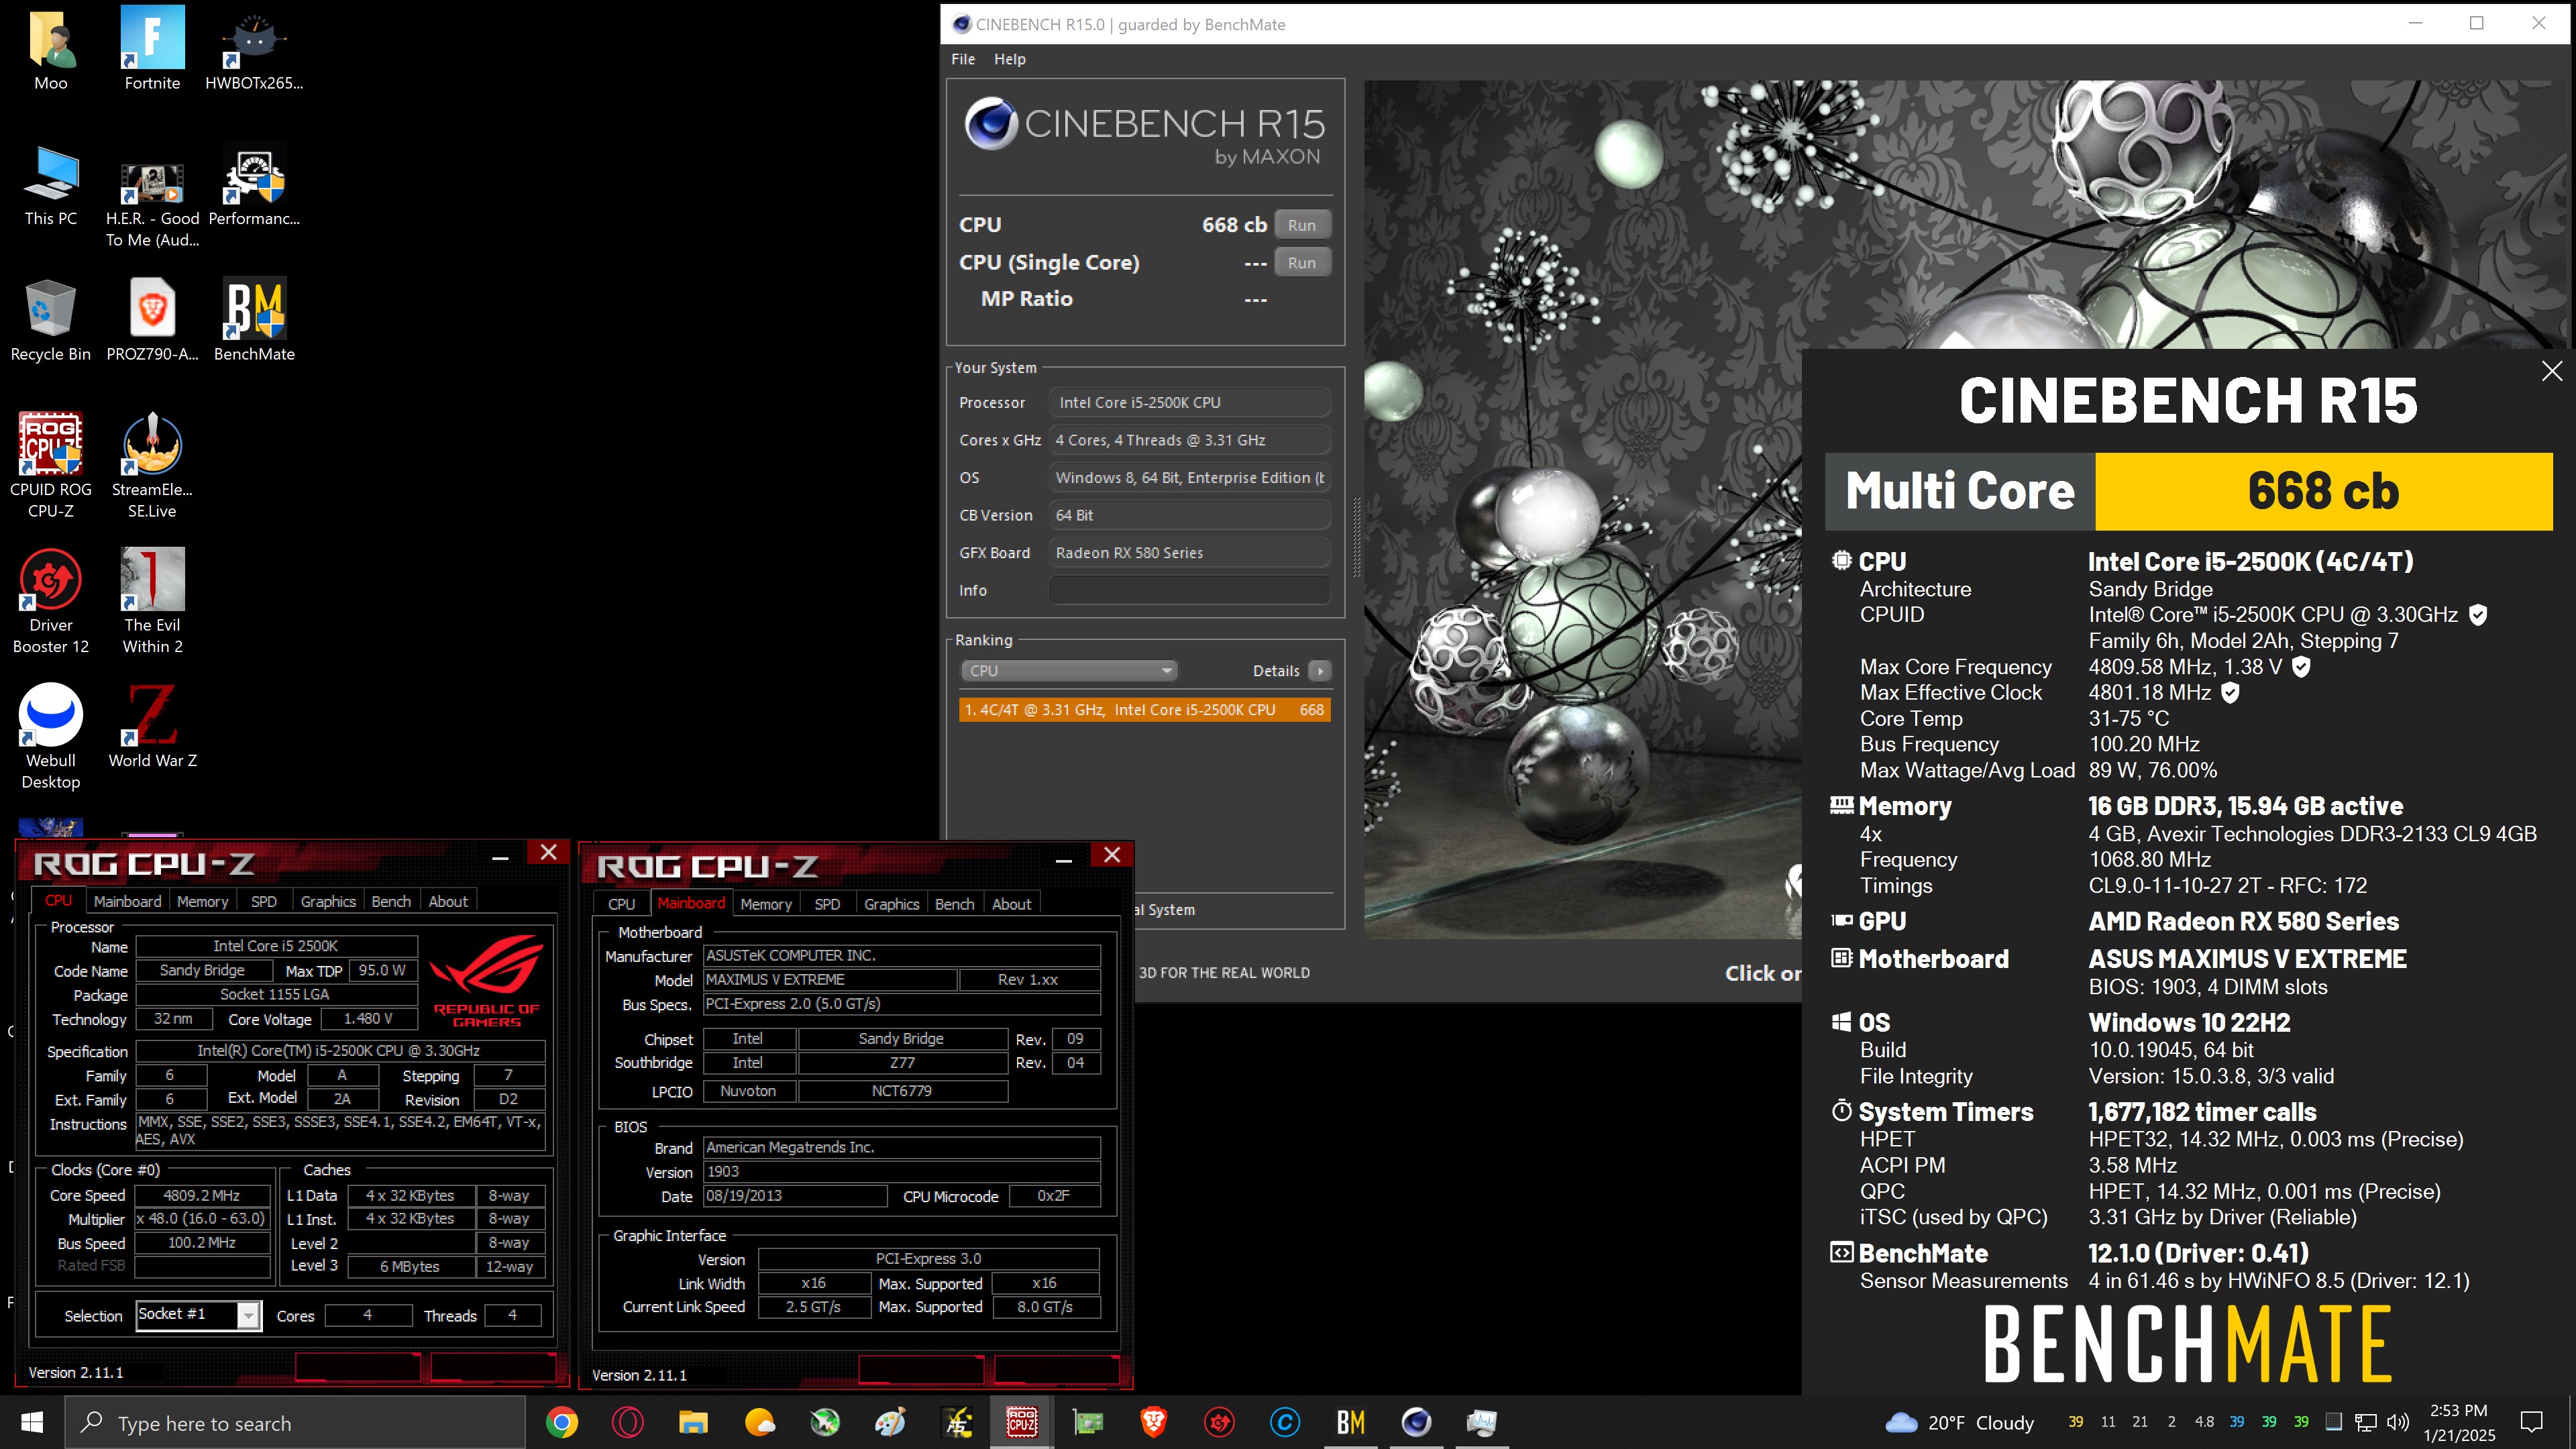Open the volume control in the system tray

click(2398, 1422)
